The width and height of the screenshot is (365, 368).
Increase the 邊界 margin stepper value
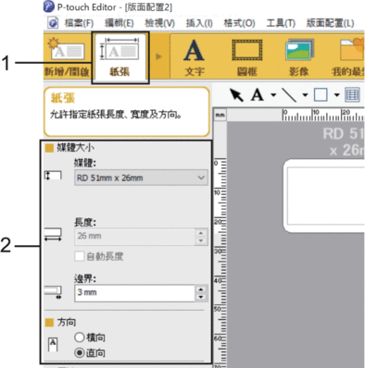pyautogui.click(x=201, y=289)
